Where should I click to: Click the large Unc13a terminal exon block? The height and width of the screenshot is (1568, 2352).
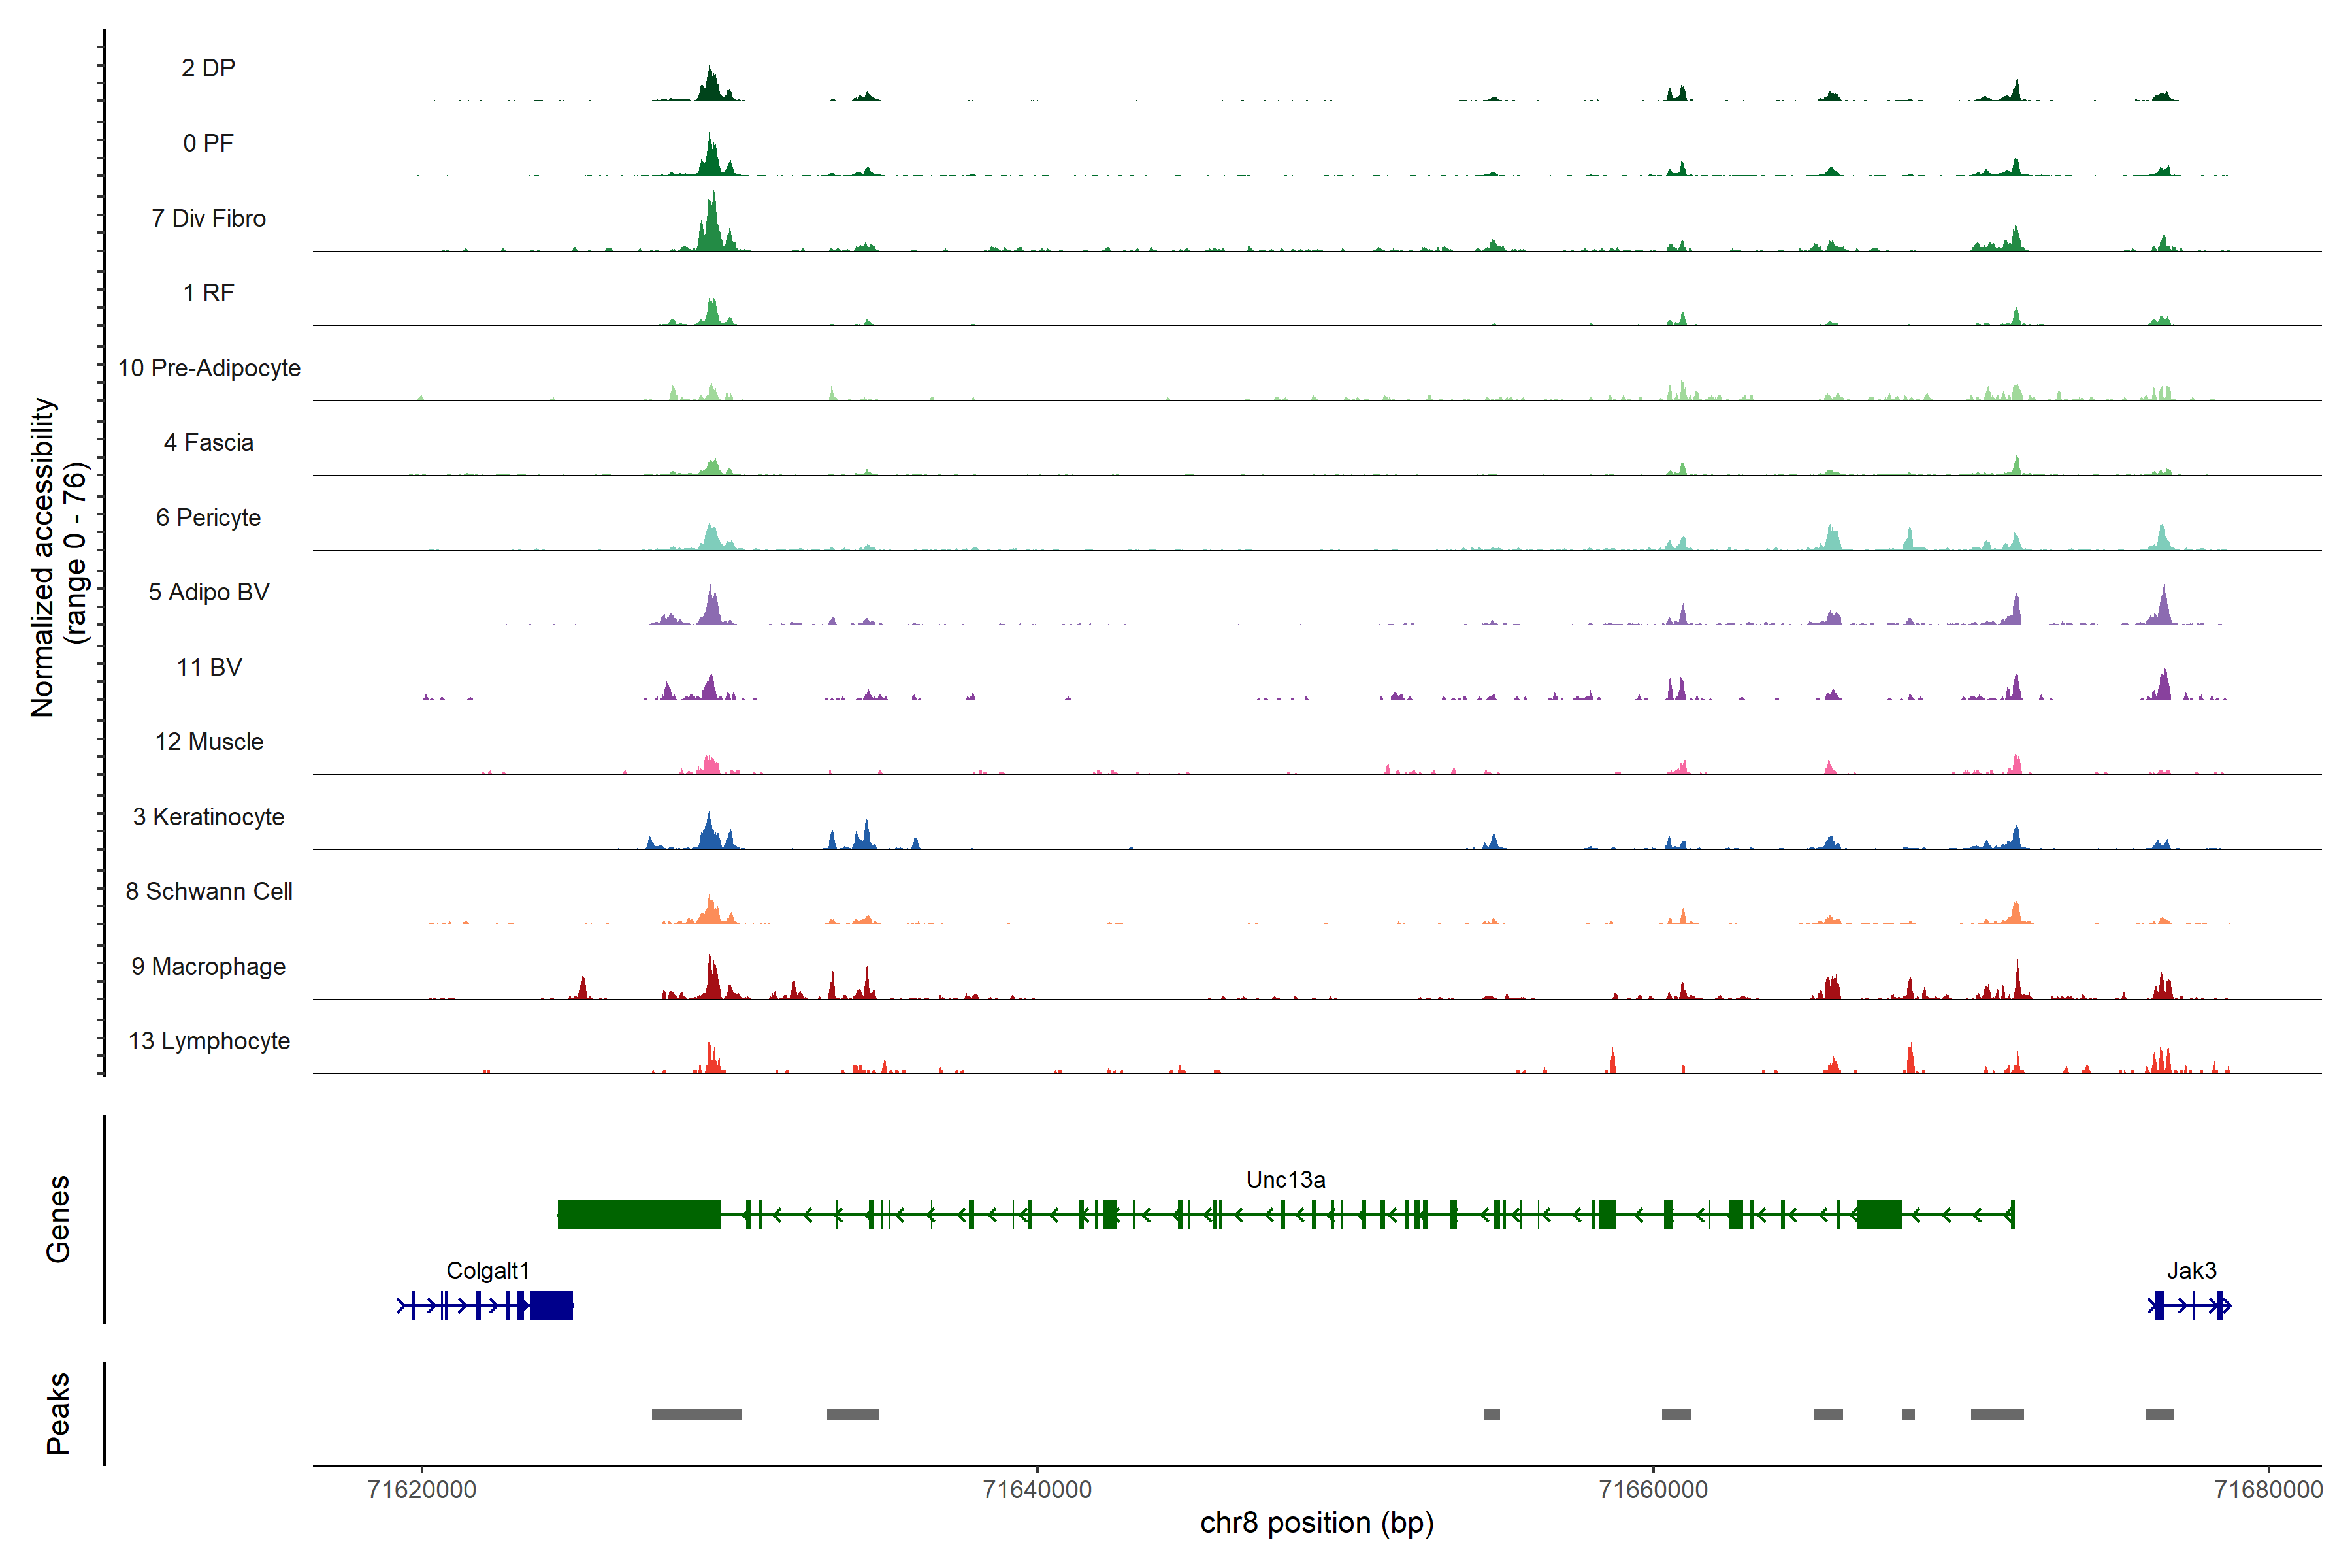639,1215
